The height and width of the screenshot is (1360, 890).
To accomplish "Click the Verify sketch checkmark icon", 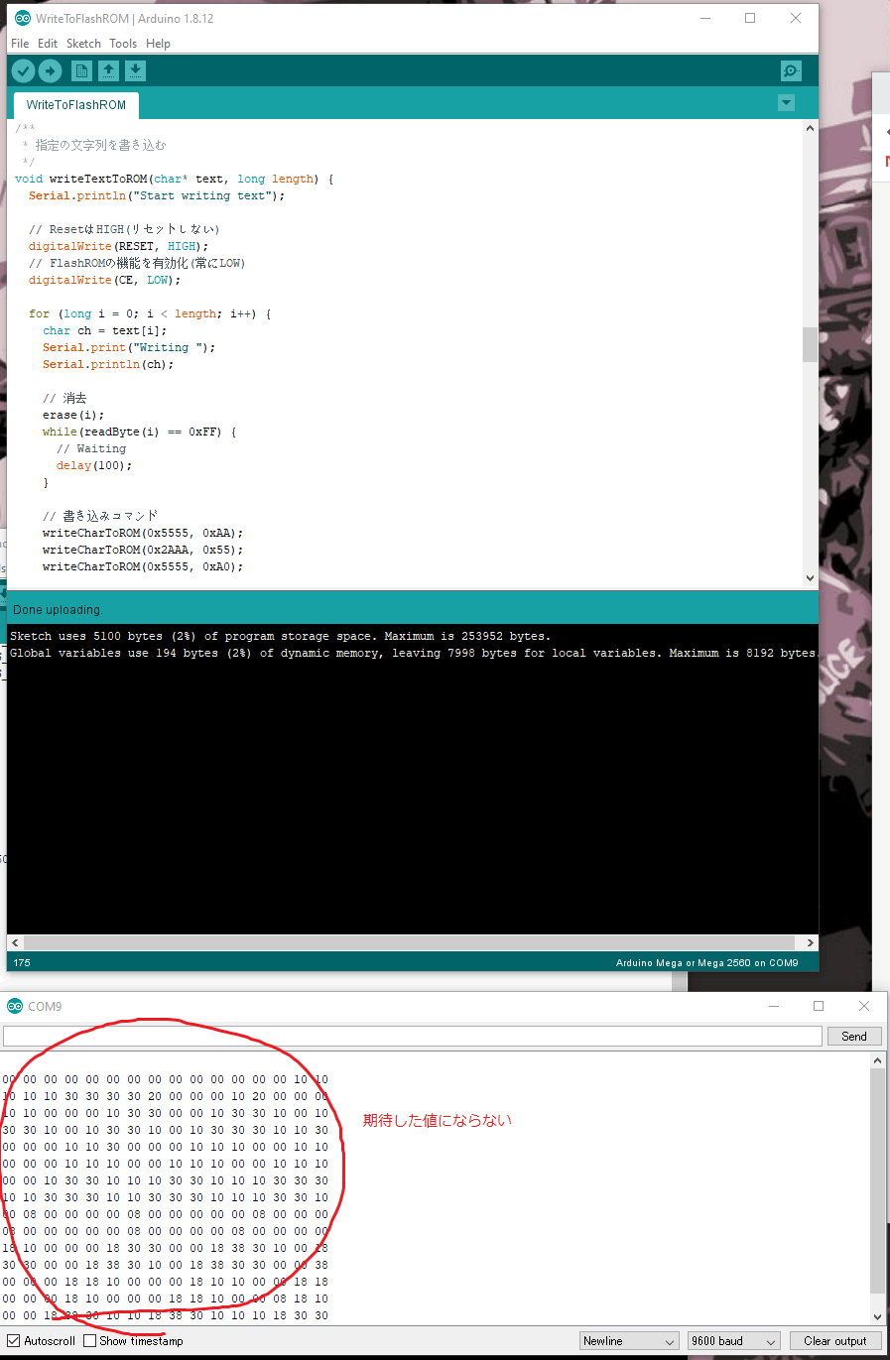I will pyautogui.click(x=23, y=71).
